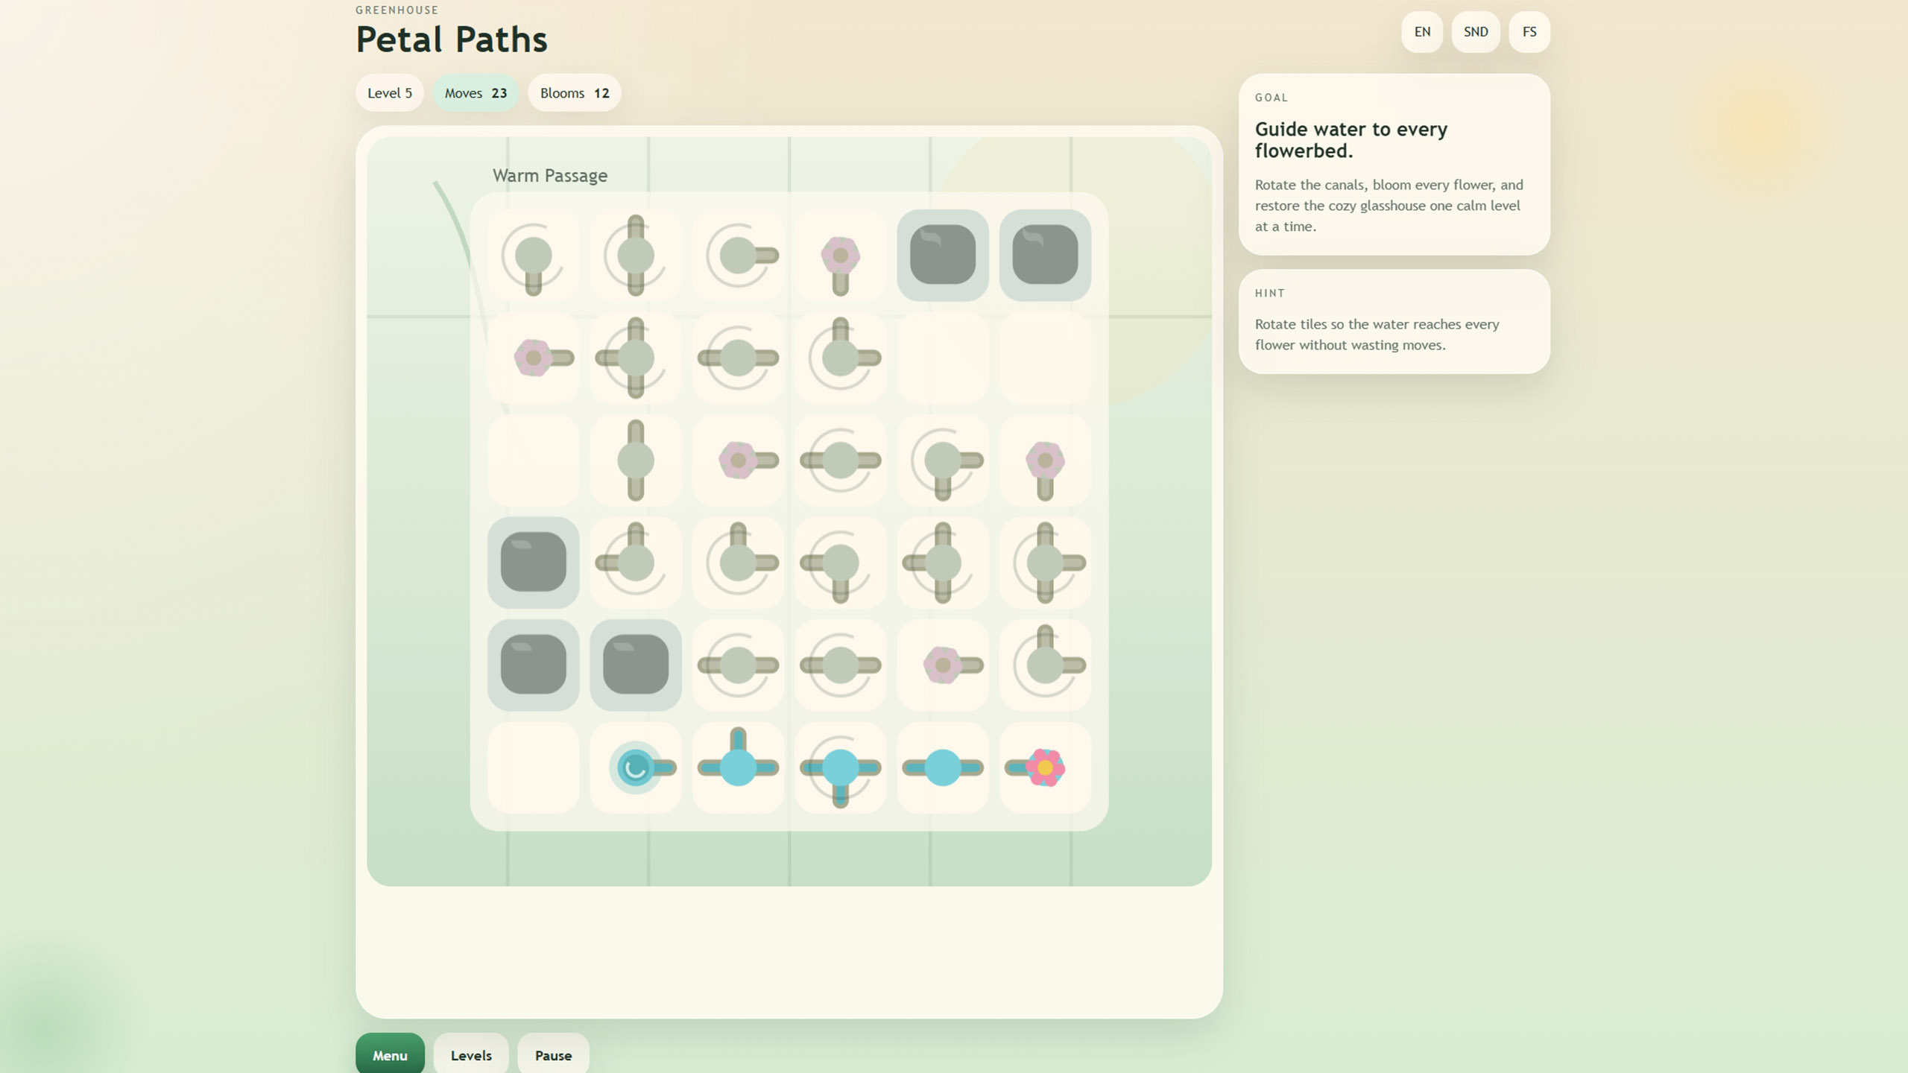
Task: Click the Moves 23 counter
Action: (476, 93)
